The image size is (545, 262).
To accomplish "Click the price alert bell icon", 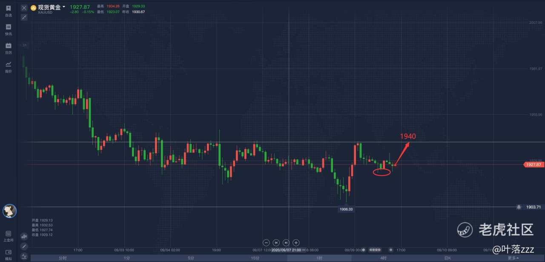I will pos(519,207).
